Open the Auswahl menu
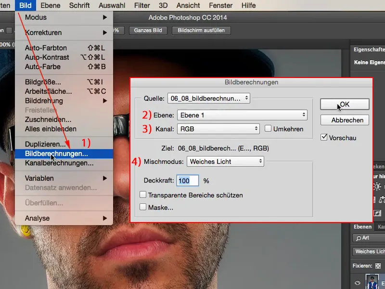Screen dimensions: 385x289 112,5
